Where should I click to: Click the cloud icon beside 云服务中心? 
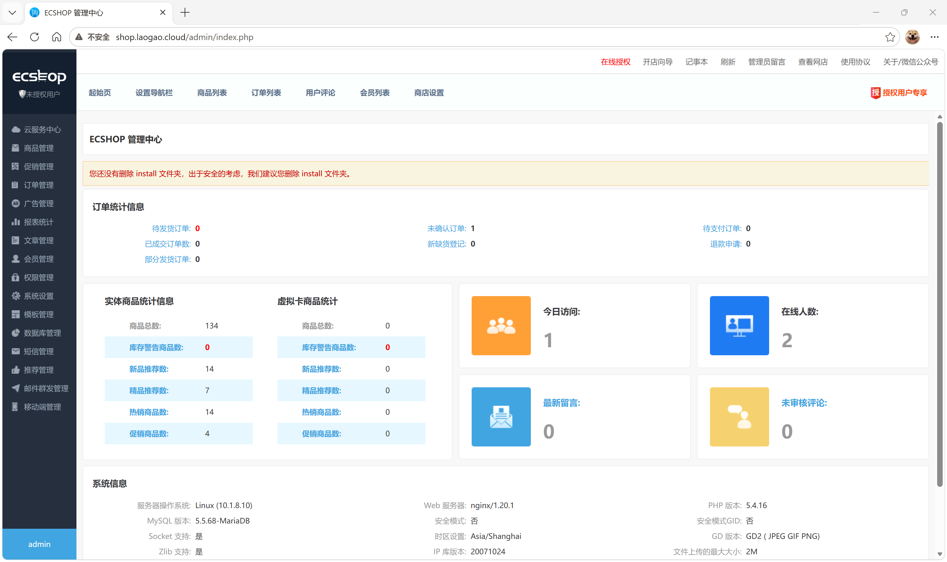[x=15, y=129]
